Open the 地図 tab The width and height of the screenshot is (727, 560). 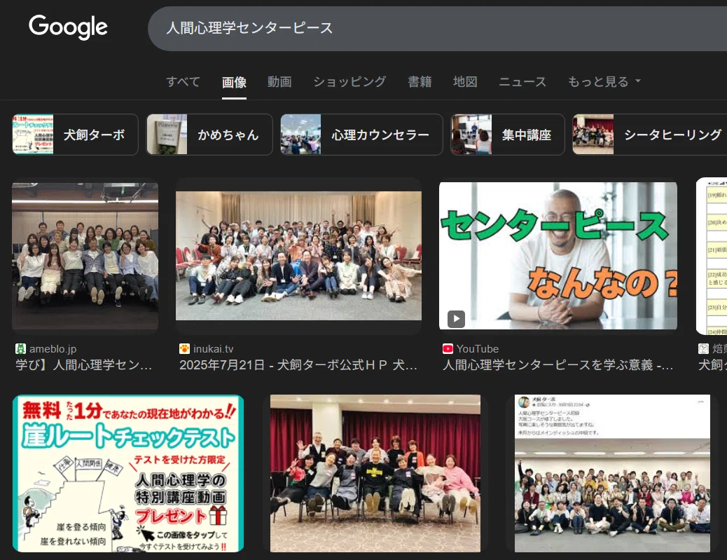[465, 82]
